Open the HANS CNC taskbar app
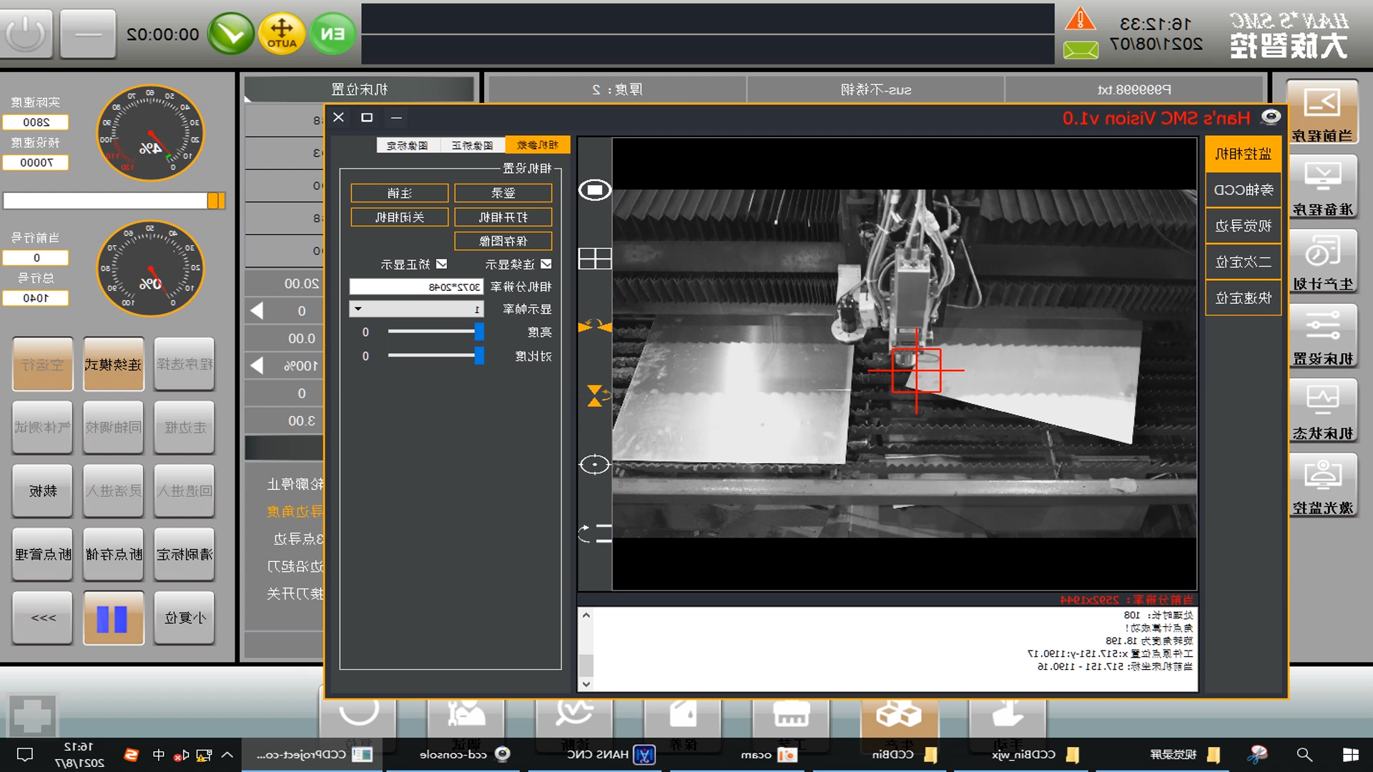Screen dimensions: 1373x772 point(611,755)
